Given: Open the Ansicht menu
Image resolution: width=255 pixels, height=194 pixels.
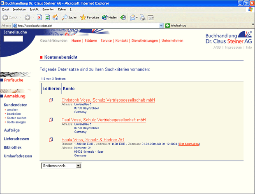Looking at the screenshot, I should pyautogui.click(x=34, y=9).
